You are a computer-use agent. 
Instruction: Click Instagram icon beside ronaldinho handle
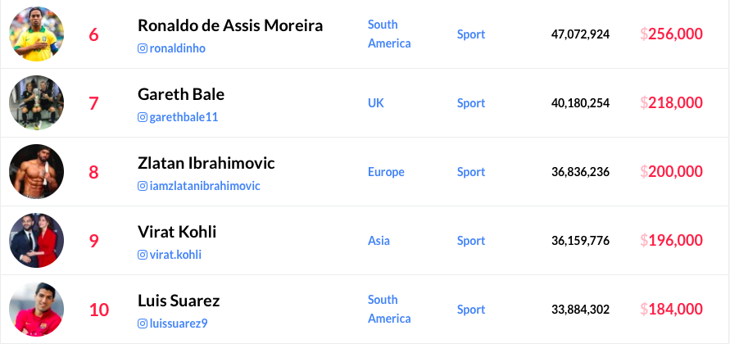coord(143,48)
